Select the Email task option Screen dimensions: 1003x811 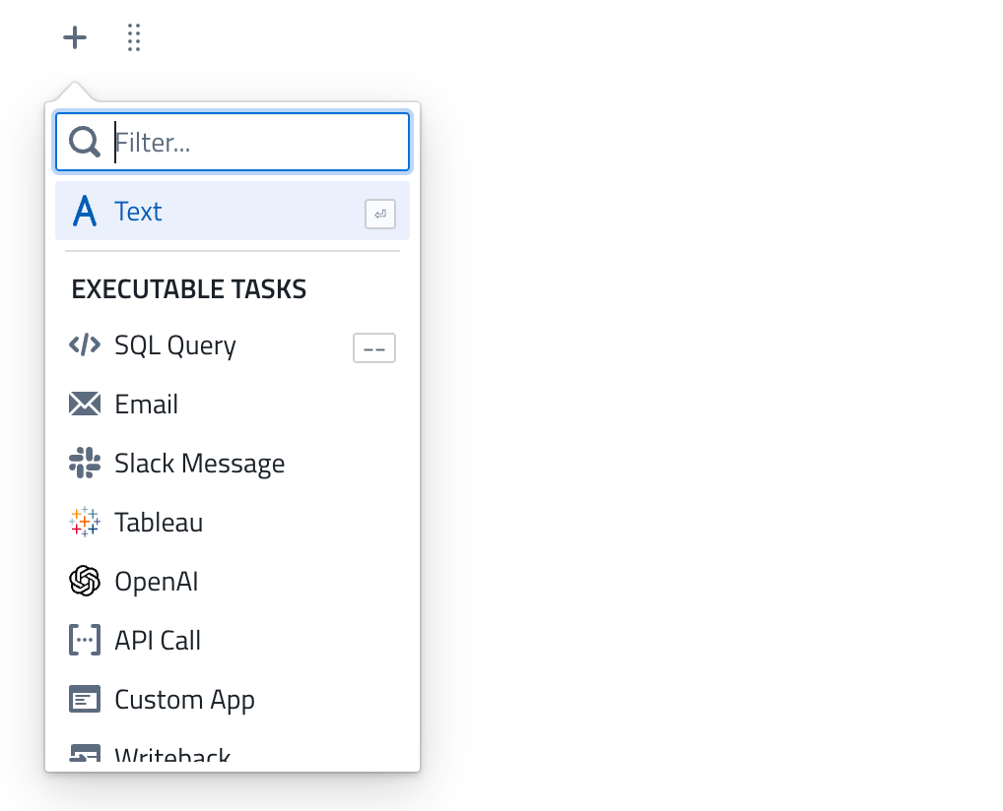tap(147, 405)
